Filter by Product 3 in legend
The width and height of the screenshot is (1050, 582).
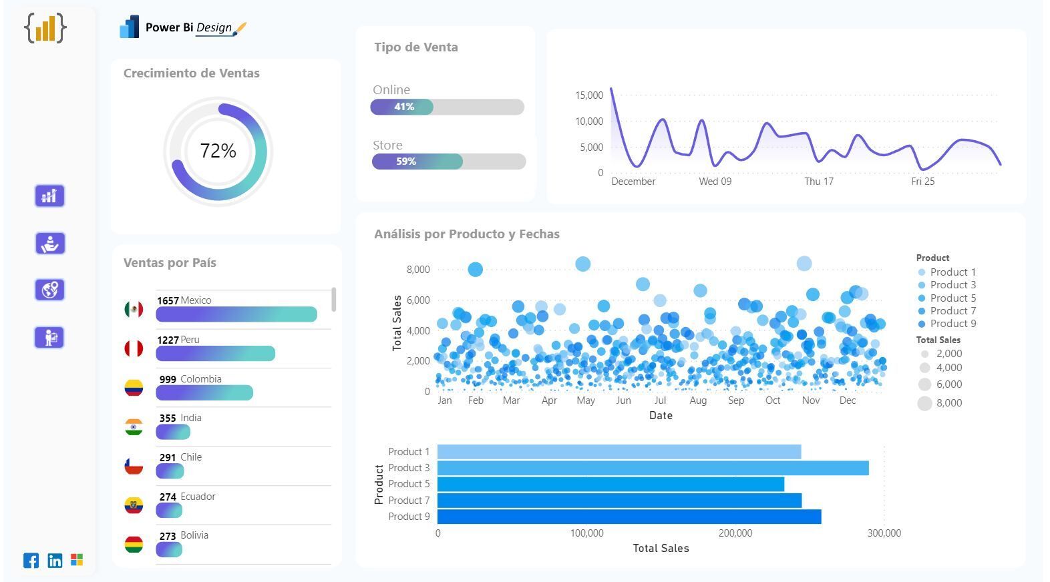[946, 285]
